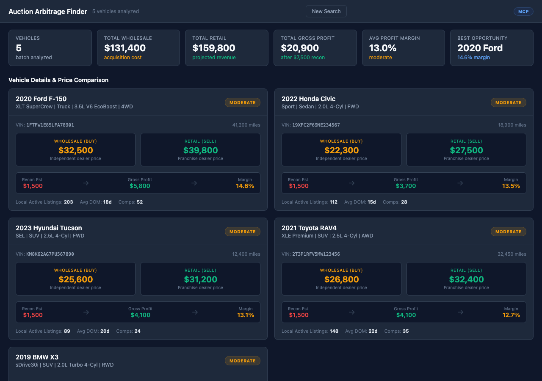Click the Total Gross Profit $20,900 value
Image resolution: width=542 pixels, height=381 pixels.
(x=300, y=48)
